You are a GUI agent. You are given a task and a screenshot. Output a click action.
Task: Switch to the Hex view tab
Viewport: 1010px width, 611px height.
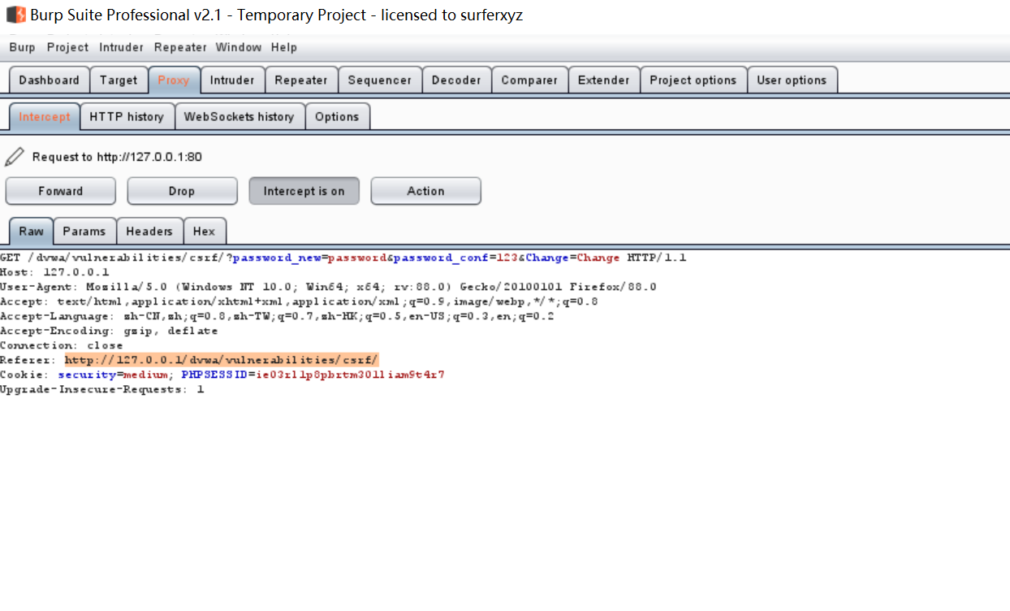pos(205,232)
